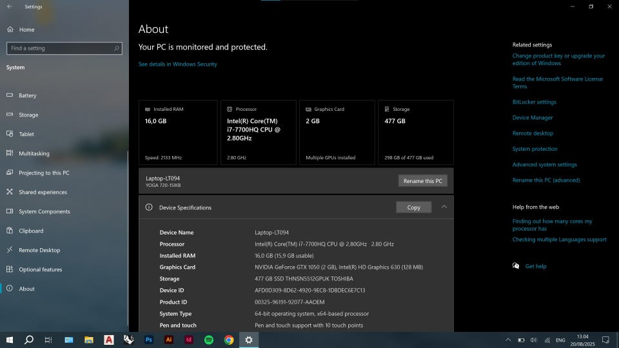The image size is (619, 348).
Task: Click the Find a setting search box
Action: [61, 48]
